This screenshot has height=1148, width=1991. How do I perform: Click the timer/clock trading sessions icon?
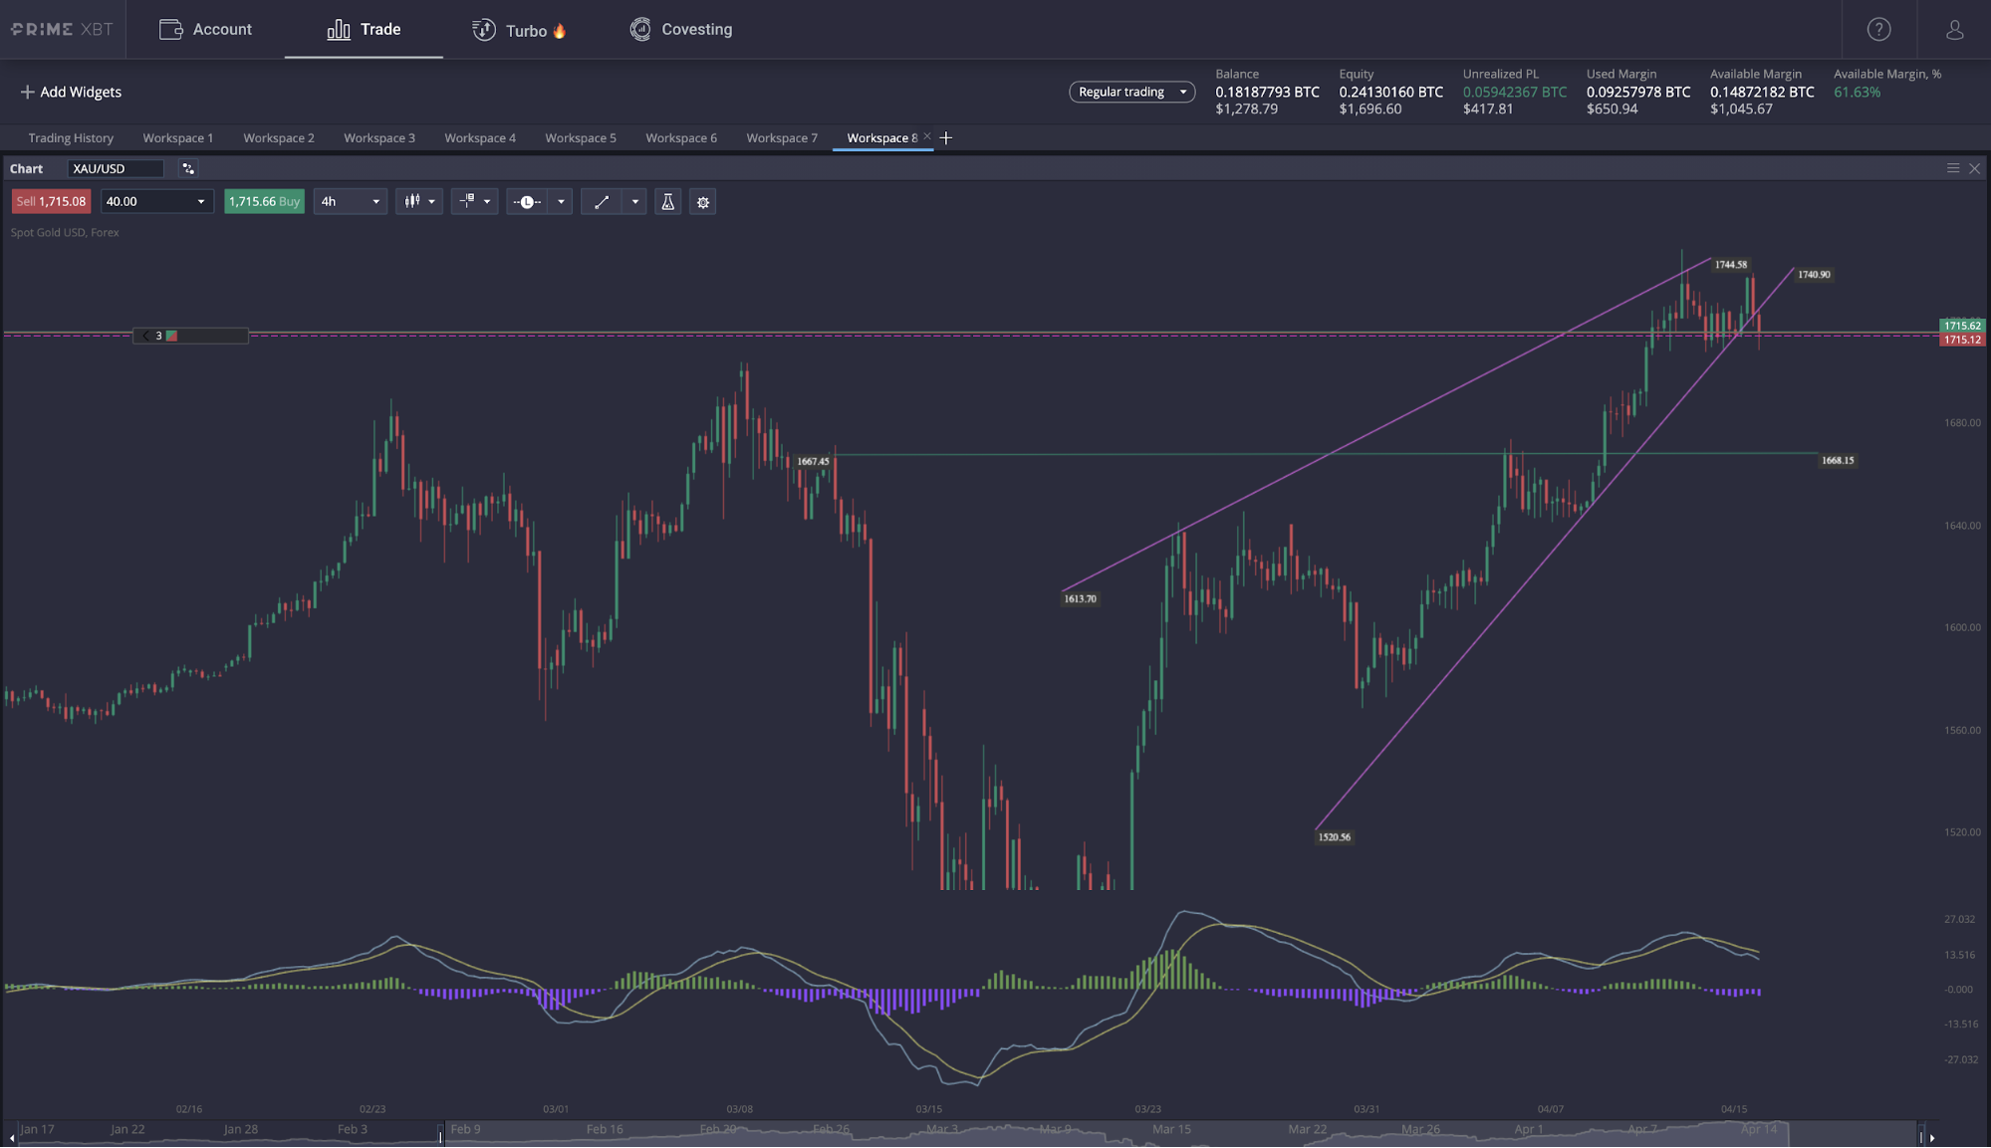(x=529, y=201)
